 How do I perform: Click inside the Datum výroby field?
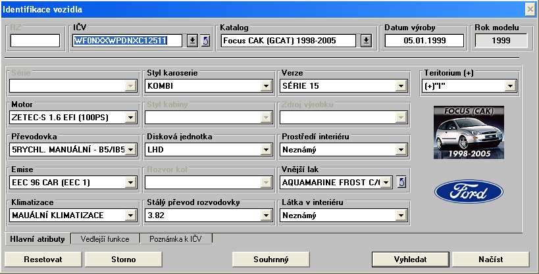(x=424, y=41)
